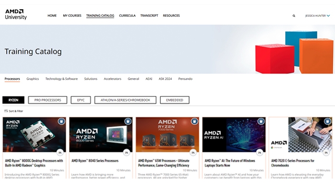Select Training Catalog in top navigation

pyautogui.click(x=100, y=16)
